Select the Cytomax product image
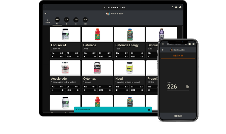This screenshot has height=134, width=226. coord(97,68)
